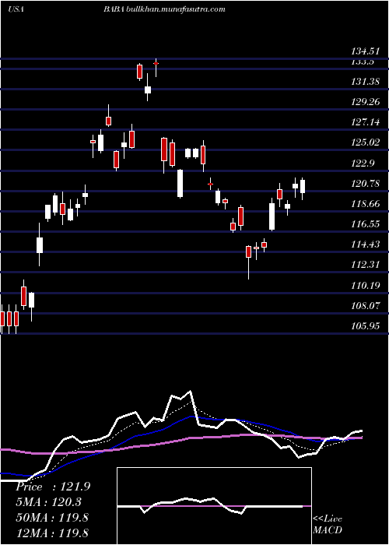Click the 12MA : 119.8 readout

click(x=52, y=533)
